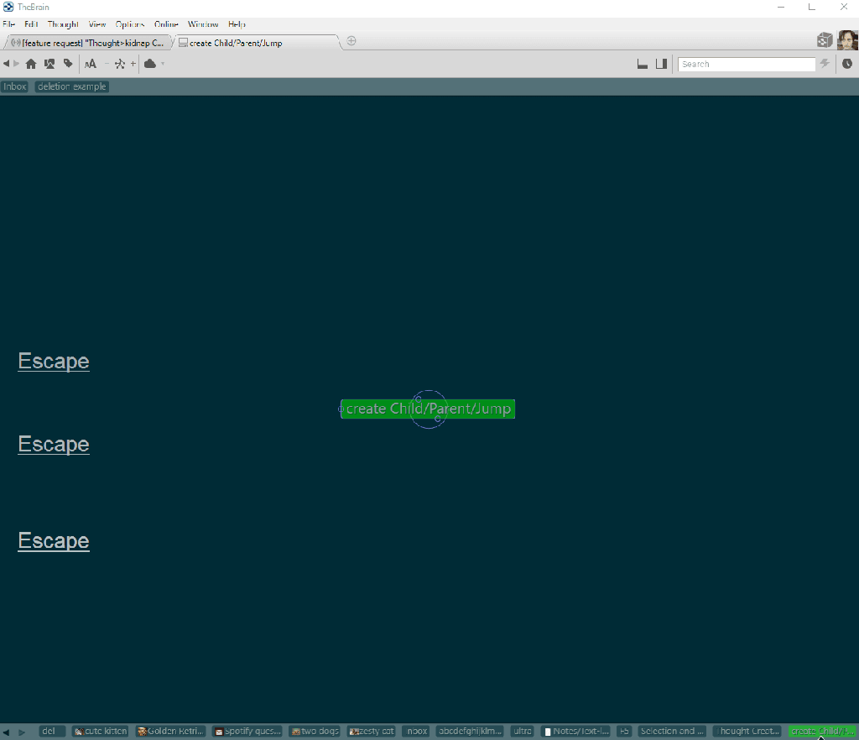Open the Options menu
This screenshot has width=859, height=740.
(x=130, y=24)
